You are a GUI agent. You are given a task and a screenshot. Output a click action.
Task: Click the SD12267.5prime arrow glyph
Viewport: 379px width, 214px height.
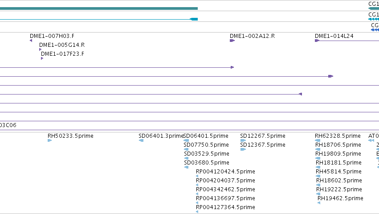tap(243, 140)
